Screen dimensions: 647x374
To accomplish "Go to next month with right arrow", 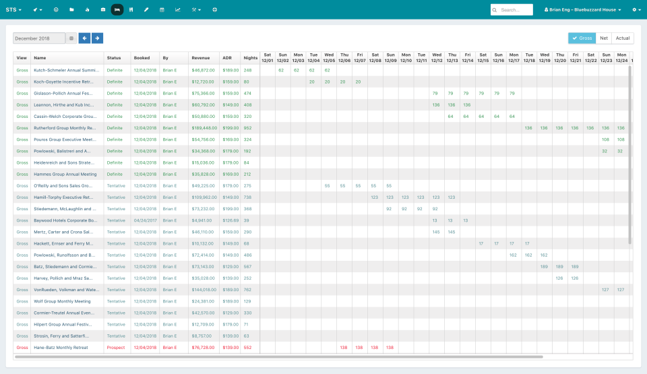I will [97, 38].
